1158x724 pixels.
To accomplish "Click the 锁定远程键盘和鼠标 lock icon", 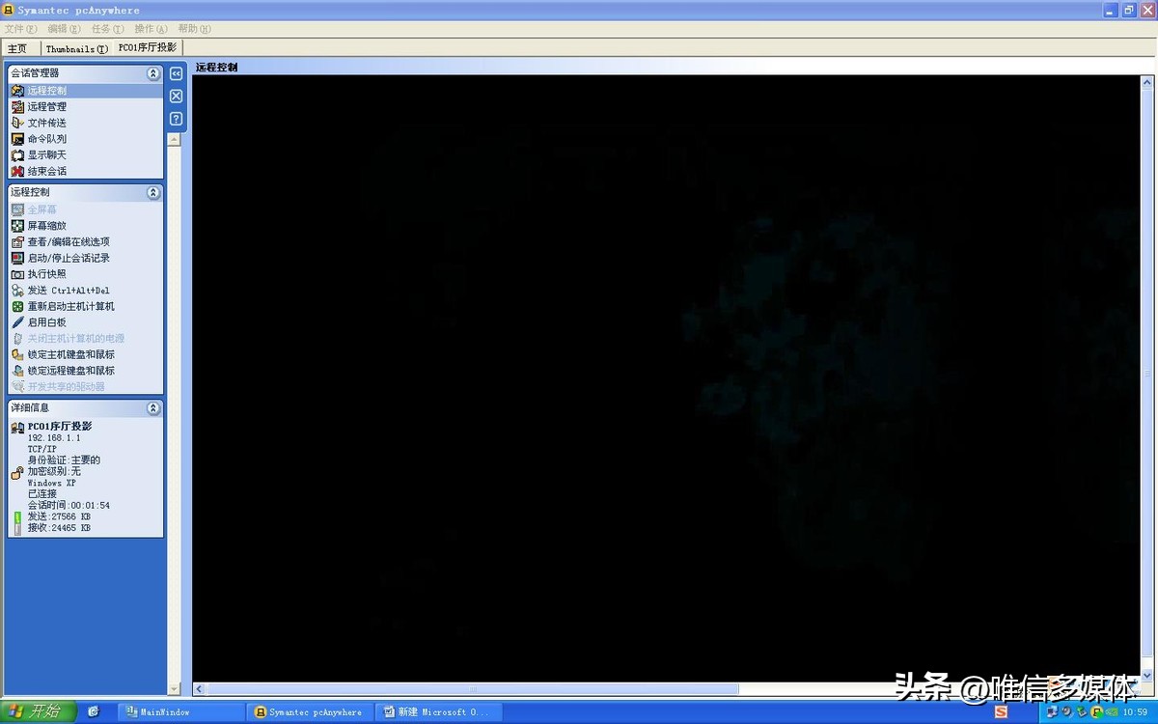I will pyautogui.click(x=17, y=371).
